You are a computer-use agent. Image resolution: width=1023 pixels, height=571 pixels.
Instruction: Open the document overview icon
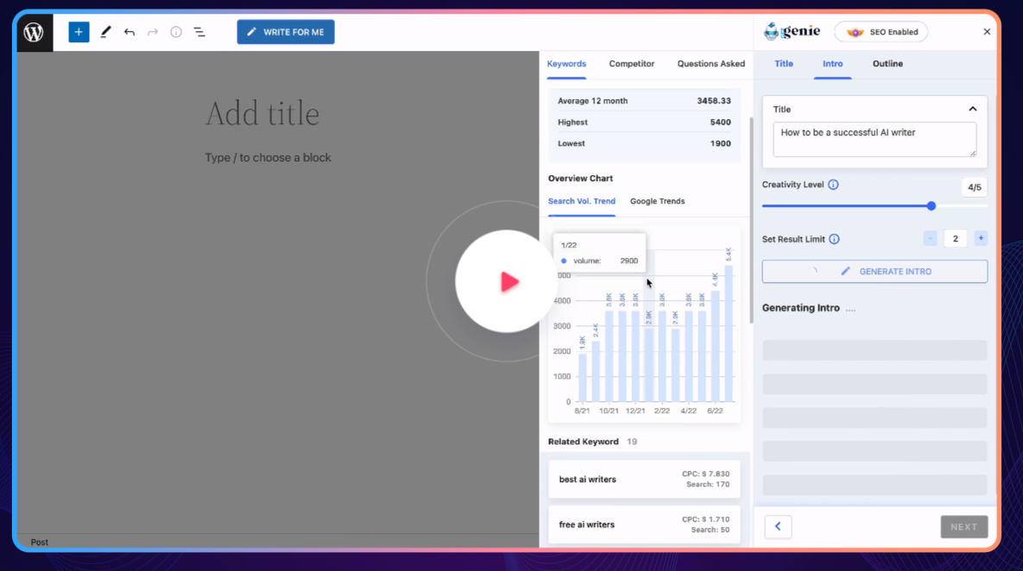pyautogui.click(x=199, y=32)
